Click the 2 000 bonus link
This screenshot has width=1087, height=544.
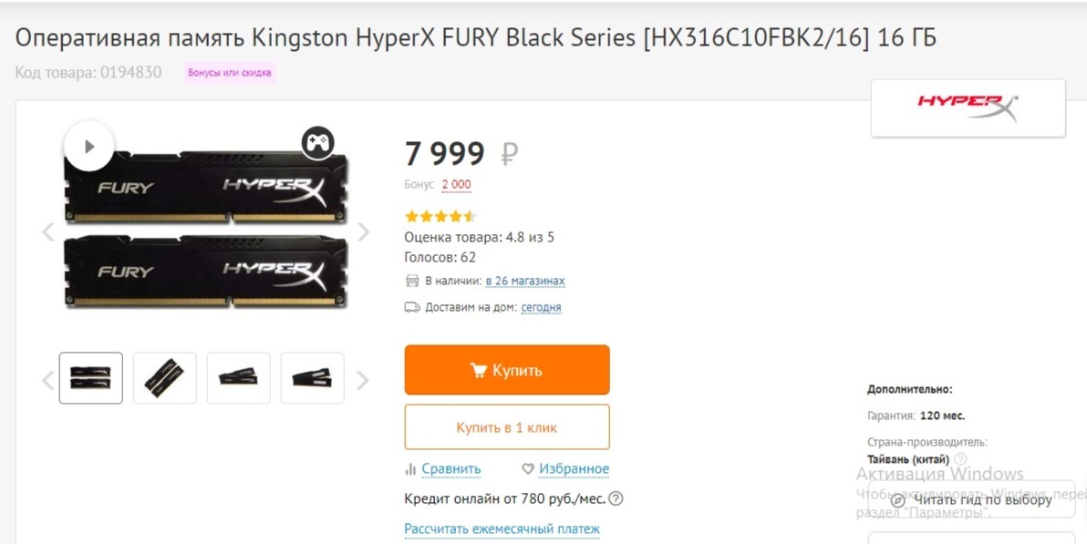(457, 185)
